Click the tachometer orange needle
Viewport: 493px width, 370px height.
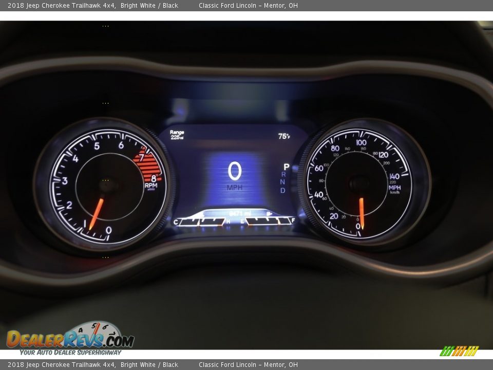[x=96, y=214]
